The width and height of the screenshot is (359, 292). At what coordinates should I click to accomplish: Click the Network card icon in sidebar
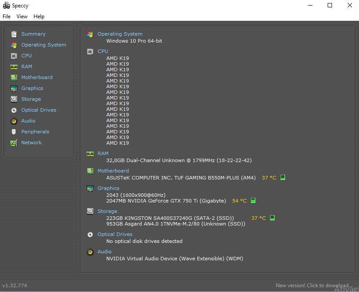14,143
